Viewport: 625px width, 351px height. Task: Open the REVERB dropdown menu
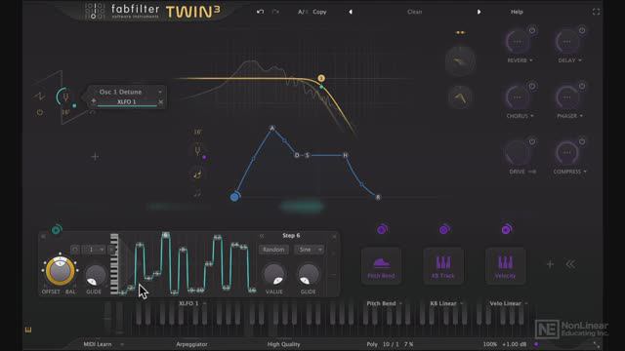(x=520, y=60)
